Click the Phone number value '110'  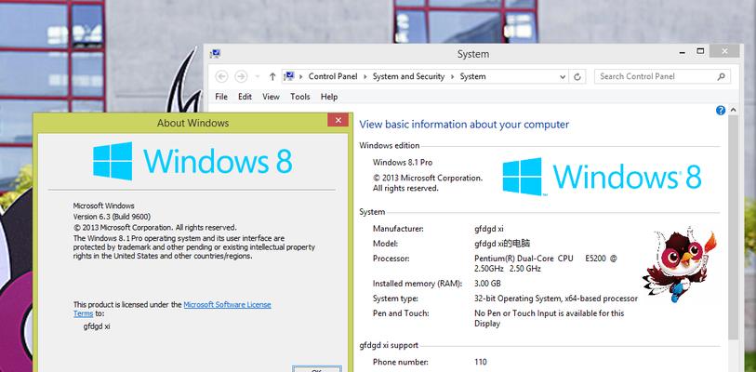(x=481, y=362)
